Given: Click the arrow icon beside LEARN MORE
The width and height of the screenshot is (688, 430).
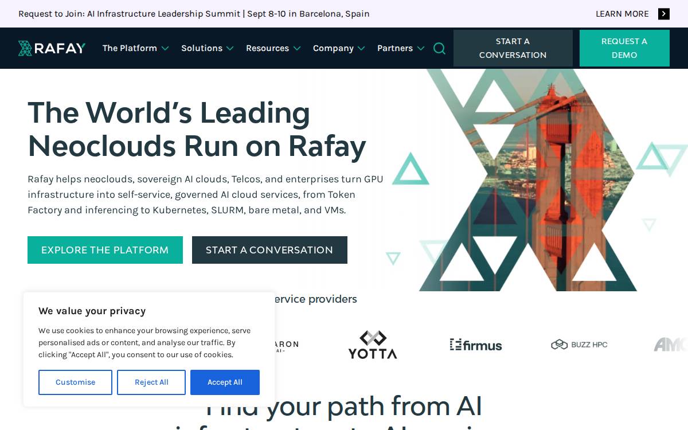Looking at the screenshot, I should point(664,14).
